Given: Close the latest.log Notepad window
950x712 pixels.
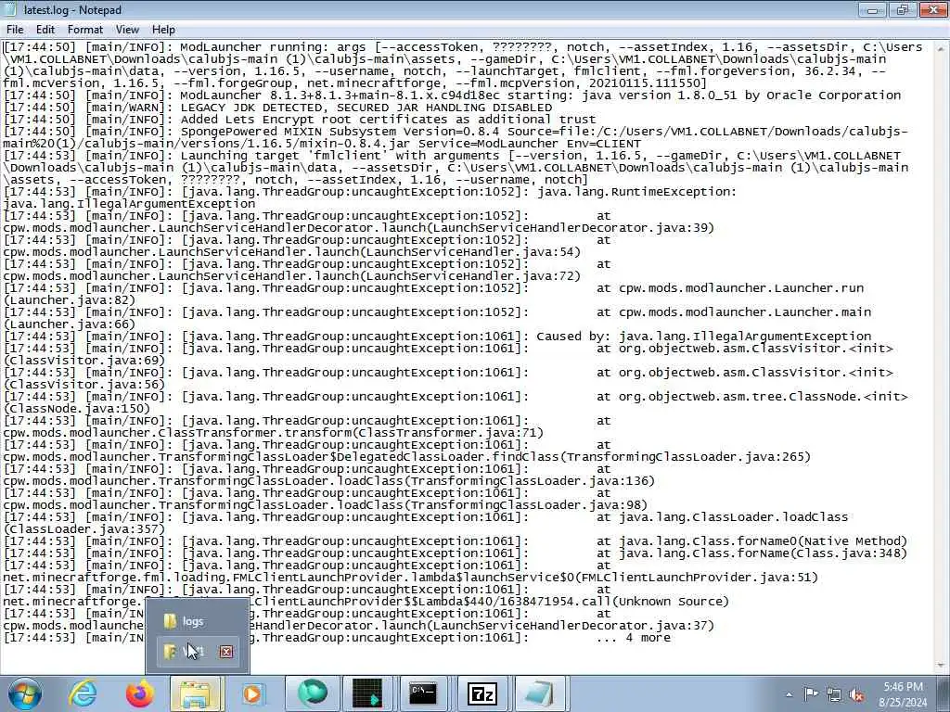Looking at the screenshot, I should [x=933, y=9].
